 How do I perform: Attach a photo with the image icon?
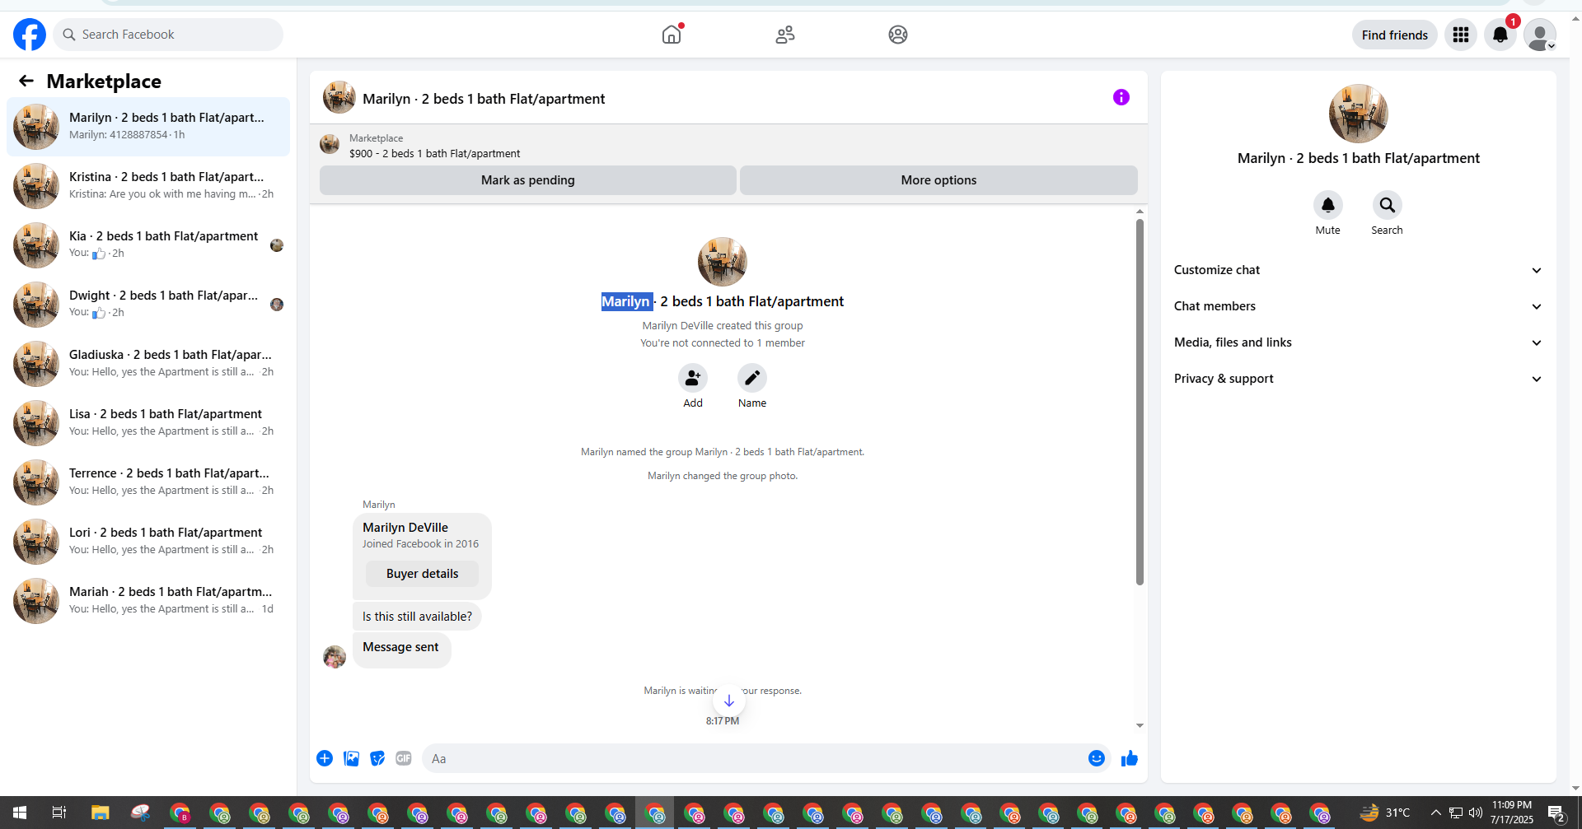click(351, 758)
